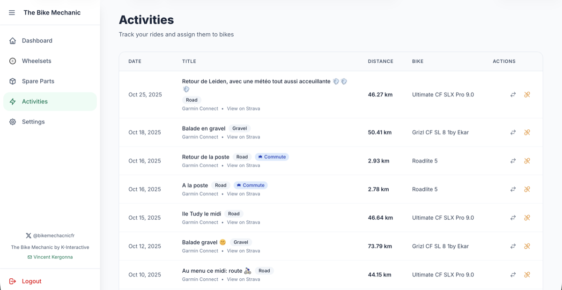Click the Dashboard home icon in the sidebar
The height and width of the screenshot is (290, 562).
tap(12, 41)
